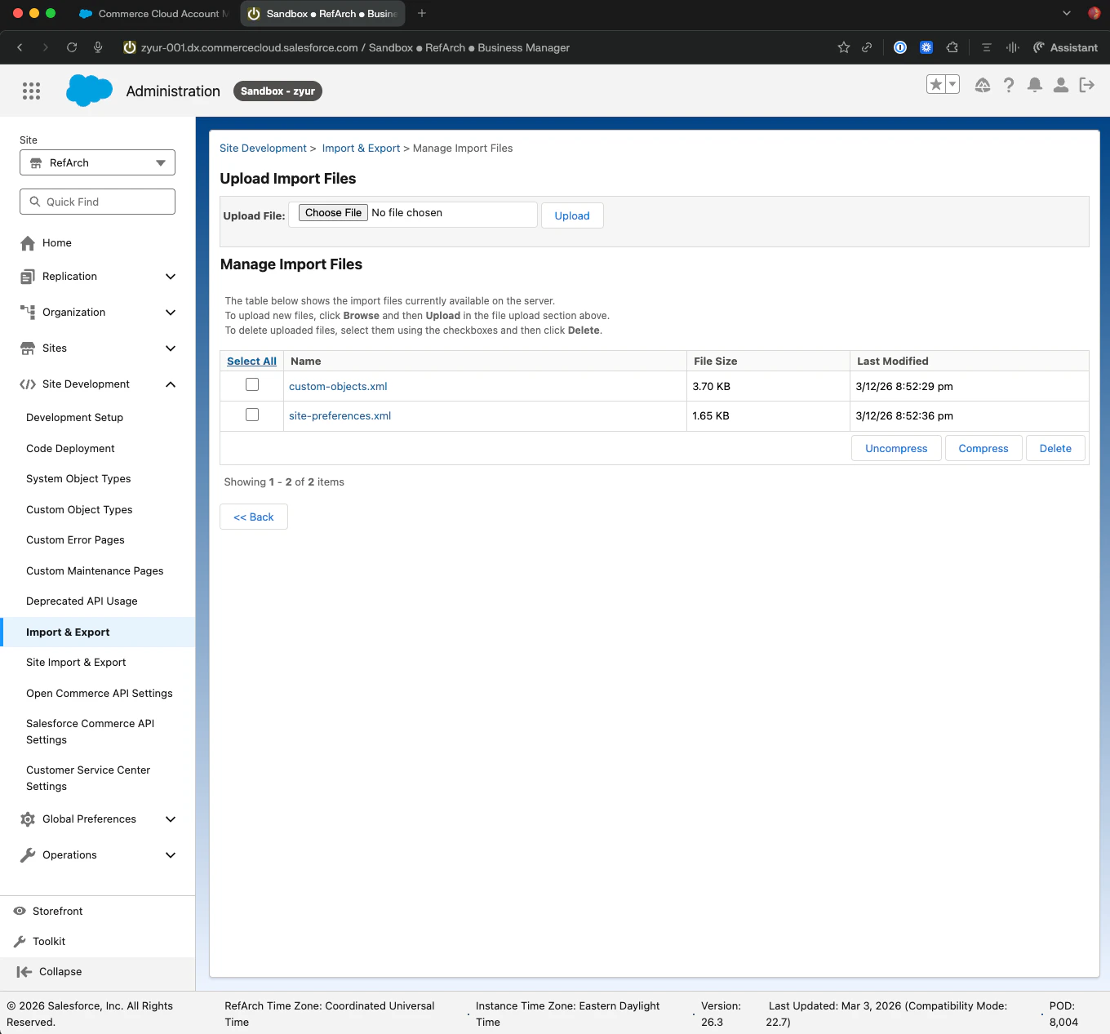Click the search magnifier in Quick Find

35,202
